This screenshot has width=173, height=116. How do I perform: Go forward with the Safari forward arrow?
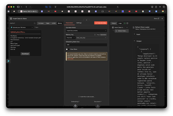tap(30, 7)
